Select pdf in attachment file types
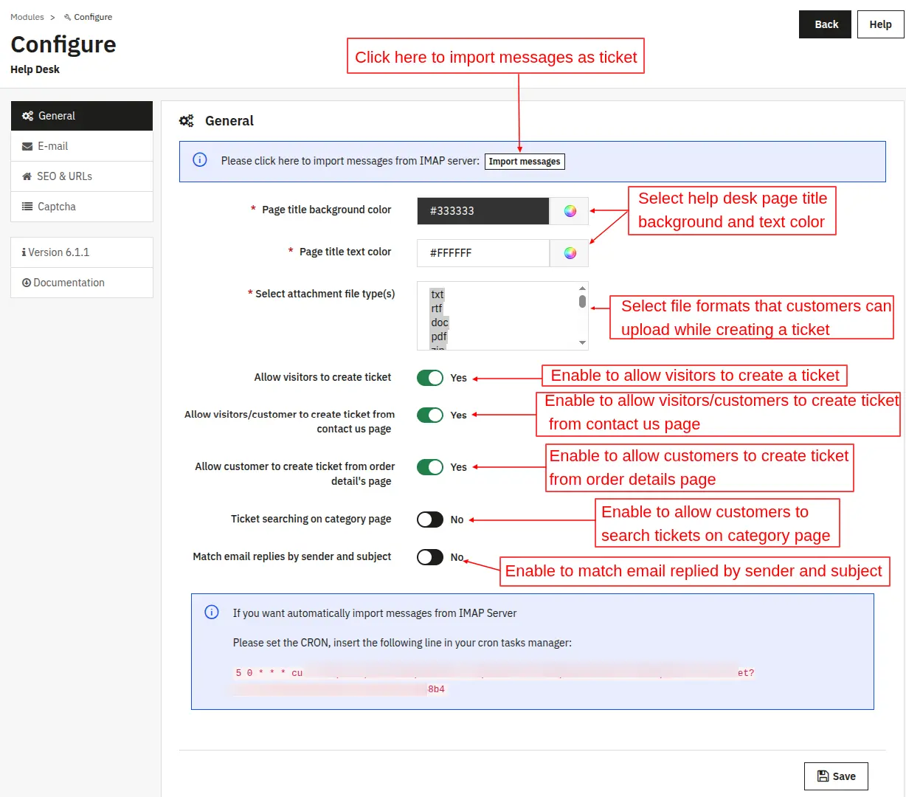 [x=439, y=337]
